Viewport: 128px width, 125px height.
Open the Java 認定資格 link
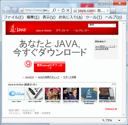point(102,49)
